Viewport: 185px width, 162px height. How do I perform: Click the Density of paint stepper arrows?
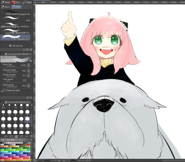[x=26, y=76]
